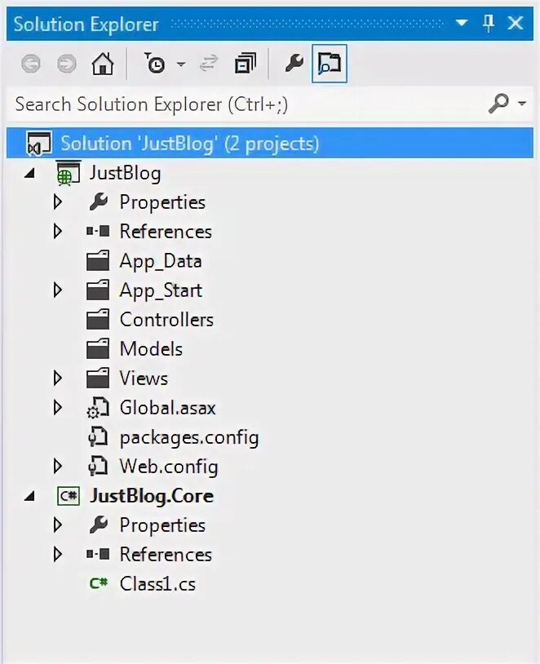Click the Pending Changes Filter clock icon
This screenshot has height=664, width=540.
(155, 64)
